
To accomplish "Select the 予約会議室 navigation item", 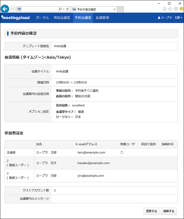I will (x=83, y=18).
